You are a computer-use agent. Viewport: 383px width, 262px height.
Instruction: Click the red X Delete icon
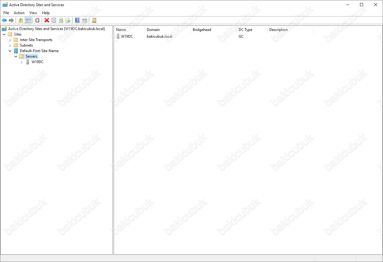(x=47, y=21)
